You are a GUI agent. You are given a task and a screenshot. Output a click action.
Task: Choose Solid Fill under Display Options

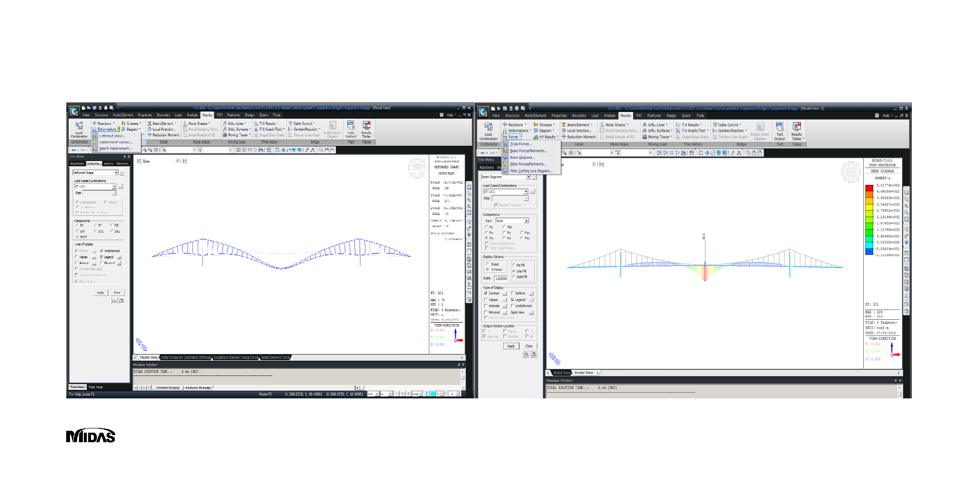(514, 277)
